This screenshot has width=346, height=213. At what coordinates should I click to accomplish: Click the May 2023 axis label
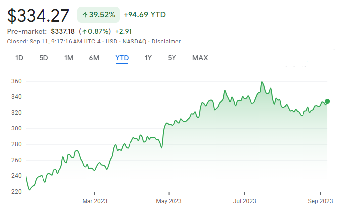[x=169, y=201]
